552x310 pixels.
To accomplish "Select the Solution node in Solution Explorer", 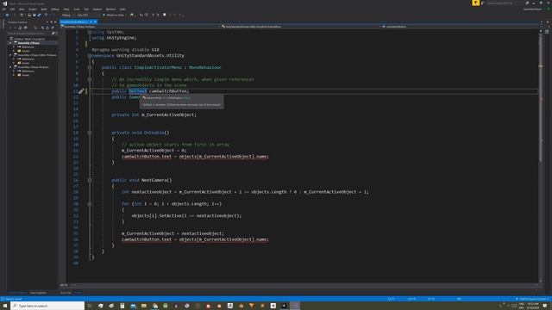I will [x=29, y=39].
